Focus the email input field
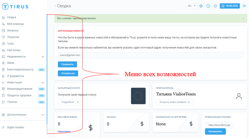Viewport: 249px width, 138px height. click(151, 55)
